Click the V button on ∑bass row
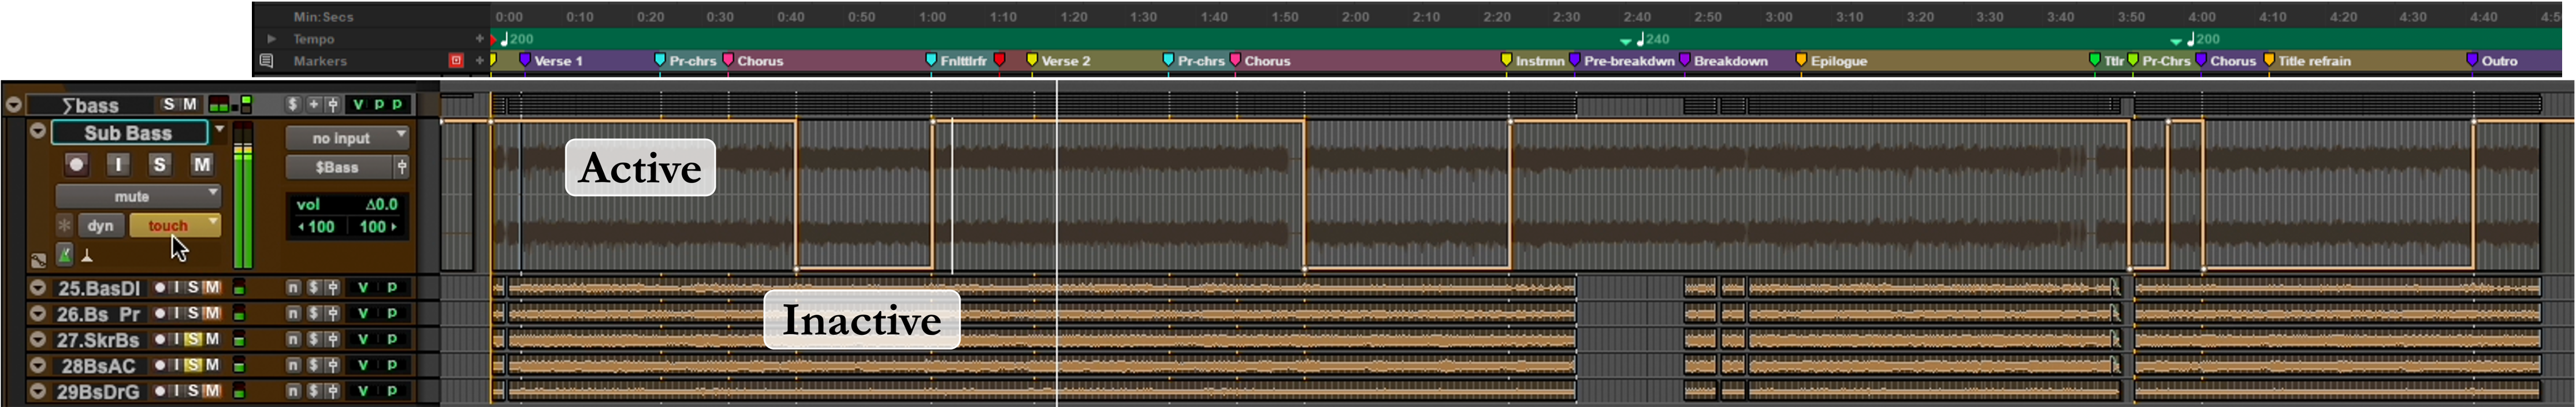Viewport: 2576px width, 407px height. (x=358, y=104)
